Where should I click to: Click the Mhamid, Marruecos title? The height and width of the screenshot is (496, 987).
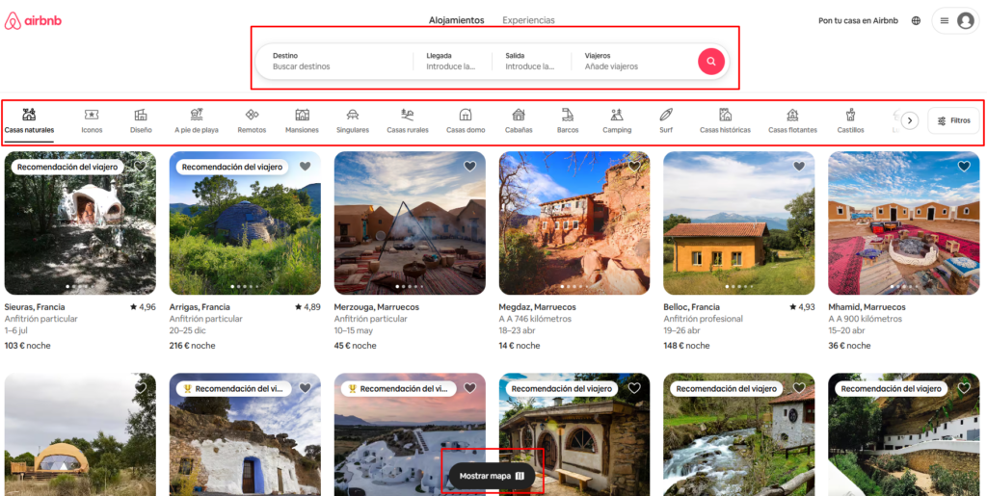click(x=867, y=307)
